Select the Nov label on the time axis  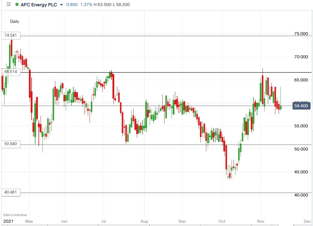[260, 221]
